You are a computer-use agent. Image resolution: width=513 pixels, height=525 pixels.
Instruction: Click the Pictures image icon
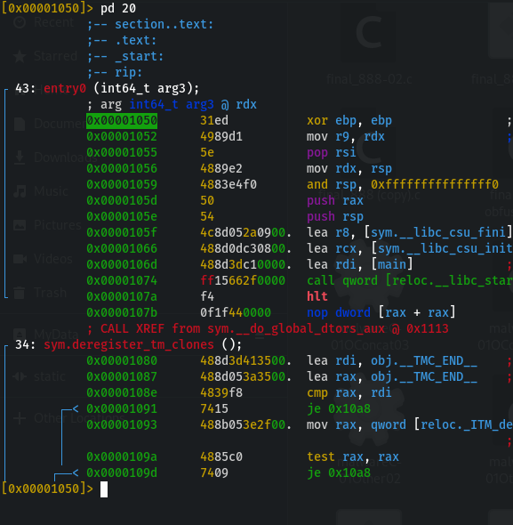coord(20,225)
